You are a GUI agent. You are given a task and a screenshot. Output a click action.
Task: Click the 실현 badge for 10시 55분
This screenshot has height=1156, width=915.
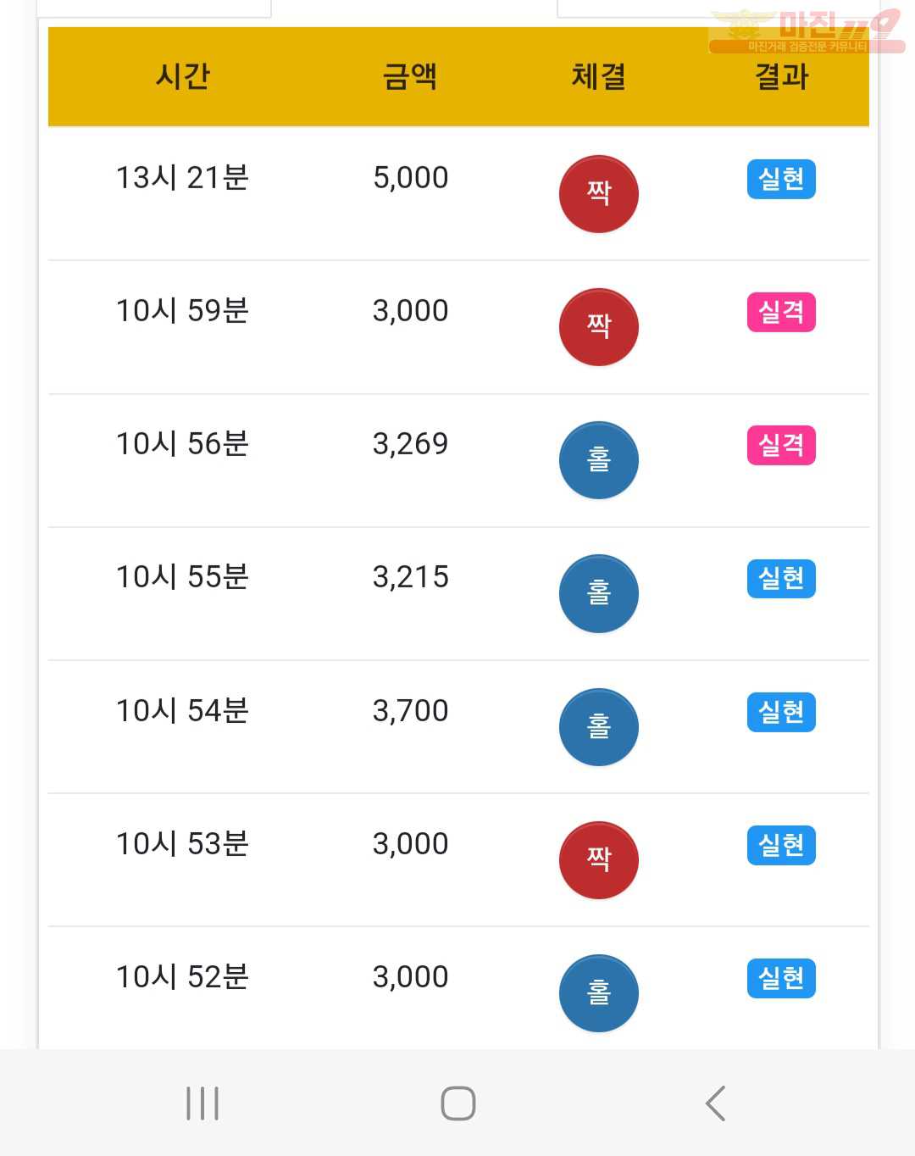781,578
